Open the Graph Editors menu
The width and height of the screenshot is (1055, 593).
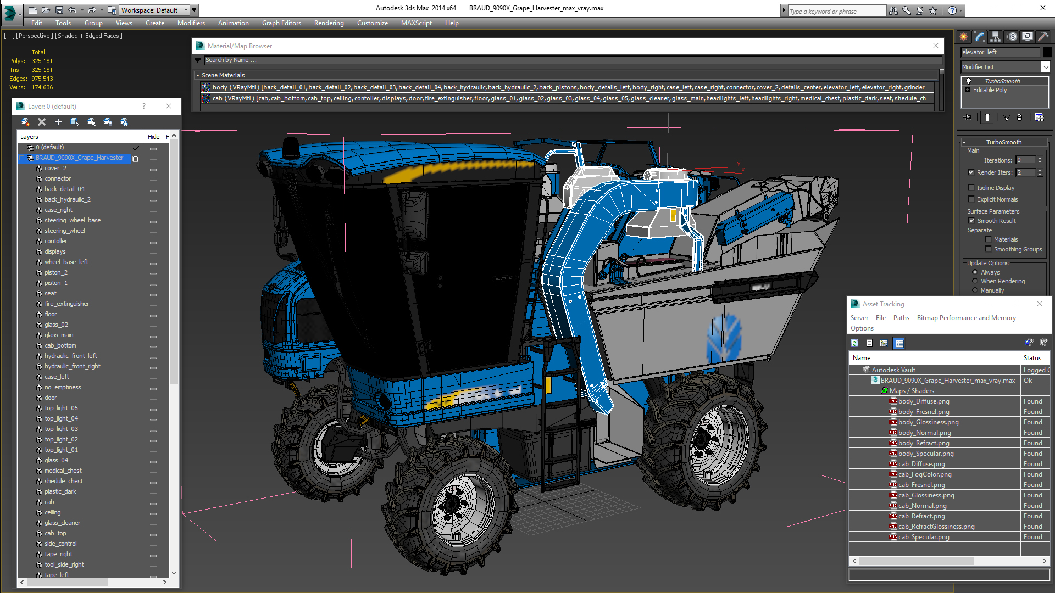(x=281, y=23)
